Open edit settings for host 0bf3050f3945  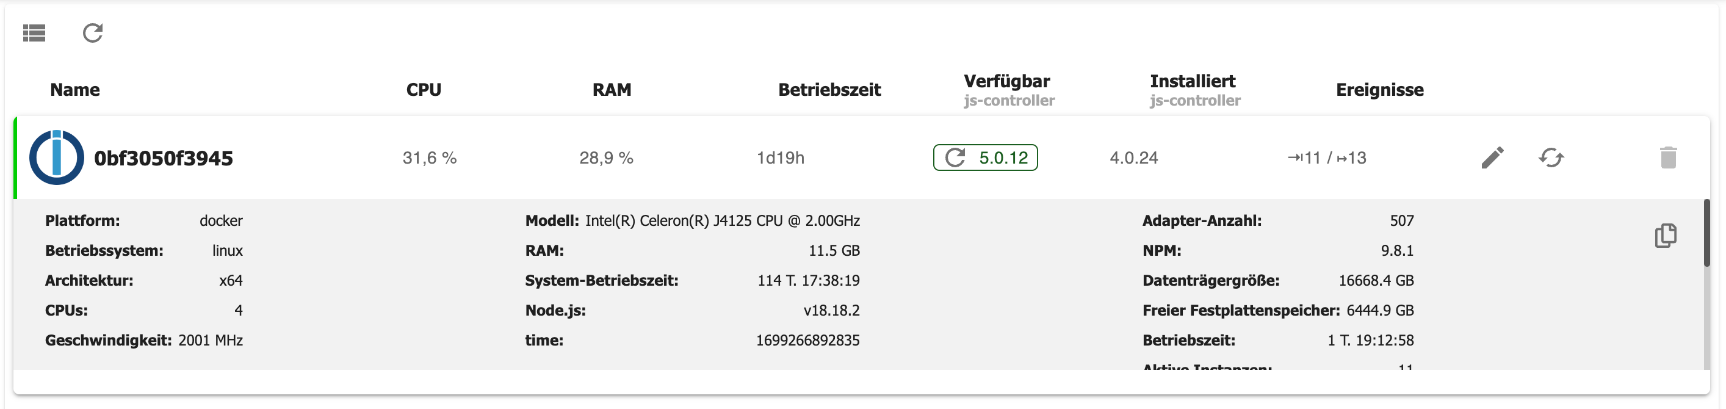point(1493,157)
